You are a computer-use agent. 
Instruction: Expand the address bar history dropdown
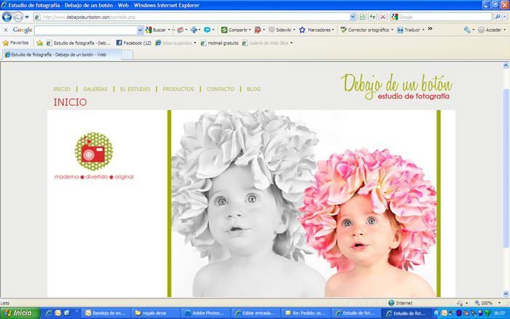(x=353, y=17)
